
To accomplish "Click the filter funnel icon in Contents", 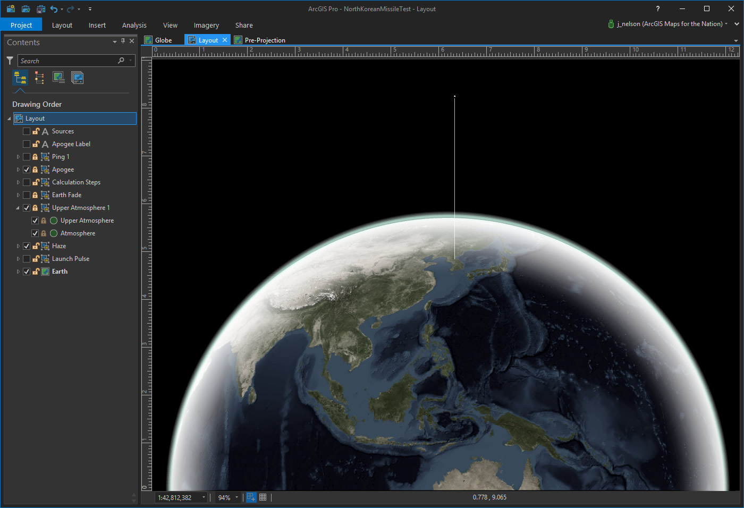I will [x=10, y=61].
